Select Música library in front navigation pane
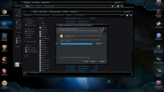 (29, 36)
